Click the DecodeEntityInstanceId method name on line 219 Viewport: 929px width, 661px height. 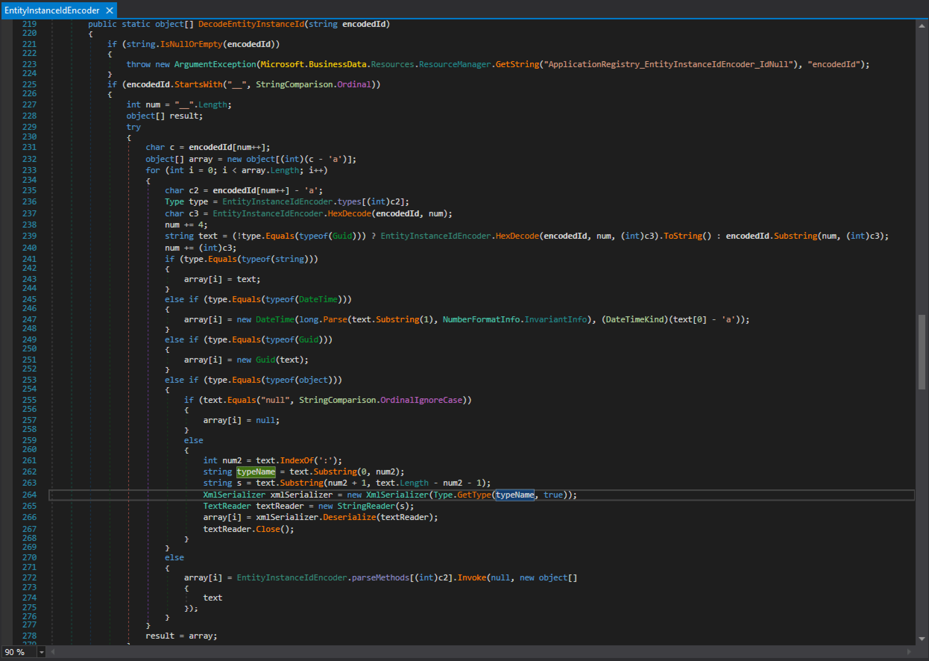point(251,24)
